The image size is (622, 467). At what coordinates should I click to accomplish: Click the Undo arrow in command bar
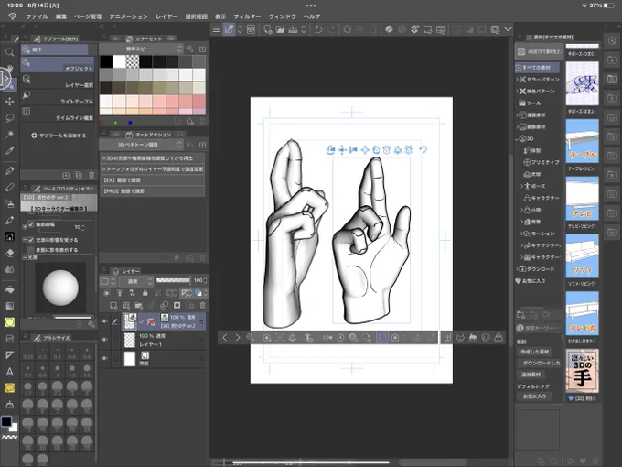[x=317, y=29]
